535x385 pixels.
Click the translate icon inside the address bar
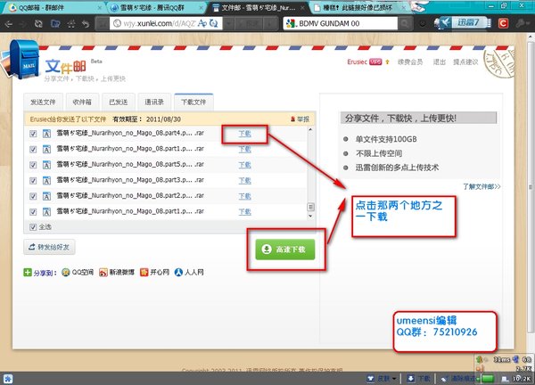[202, 23]
